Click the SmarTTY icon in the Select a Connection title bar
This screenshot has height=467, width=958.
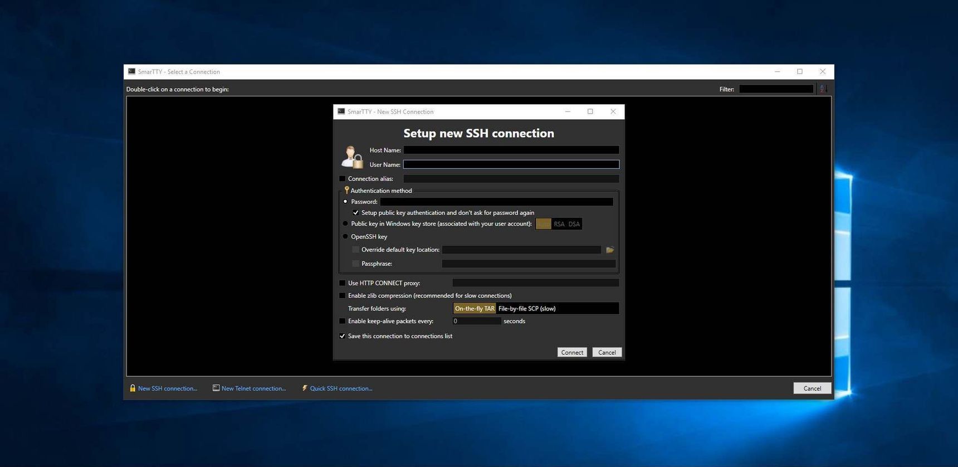click(x=131, y=71)
